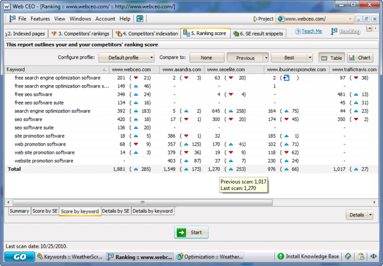
Task: Click the Teach Me link
Action: [312, 31]
